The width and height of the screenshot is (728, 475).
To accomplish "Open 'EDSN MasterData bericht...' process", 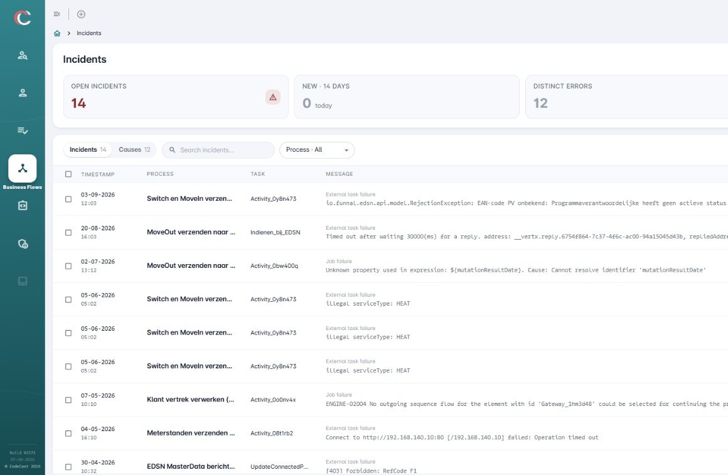I will pyautogui.click(x=191, y=466).
